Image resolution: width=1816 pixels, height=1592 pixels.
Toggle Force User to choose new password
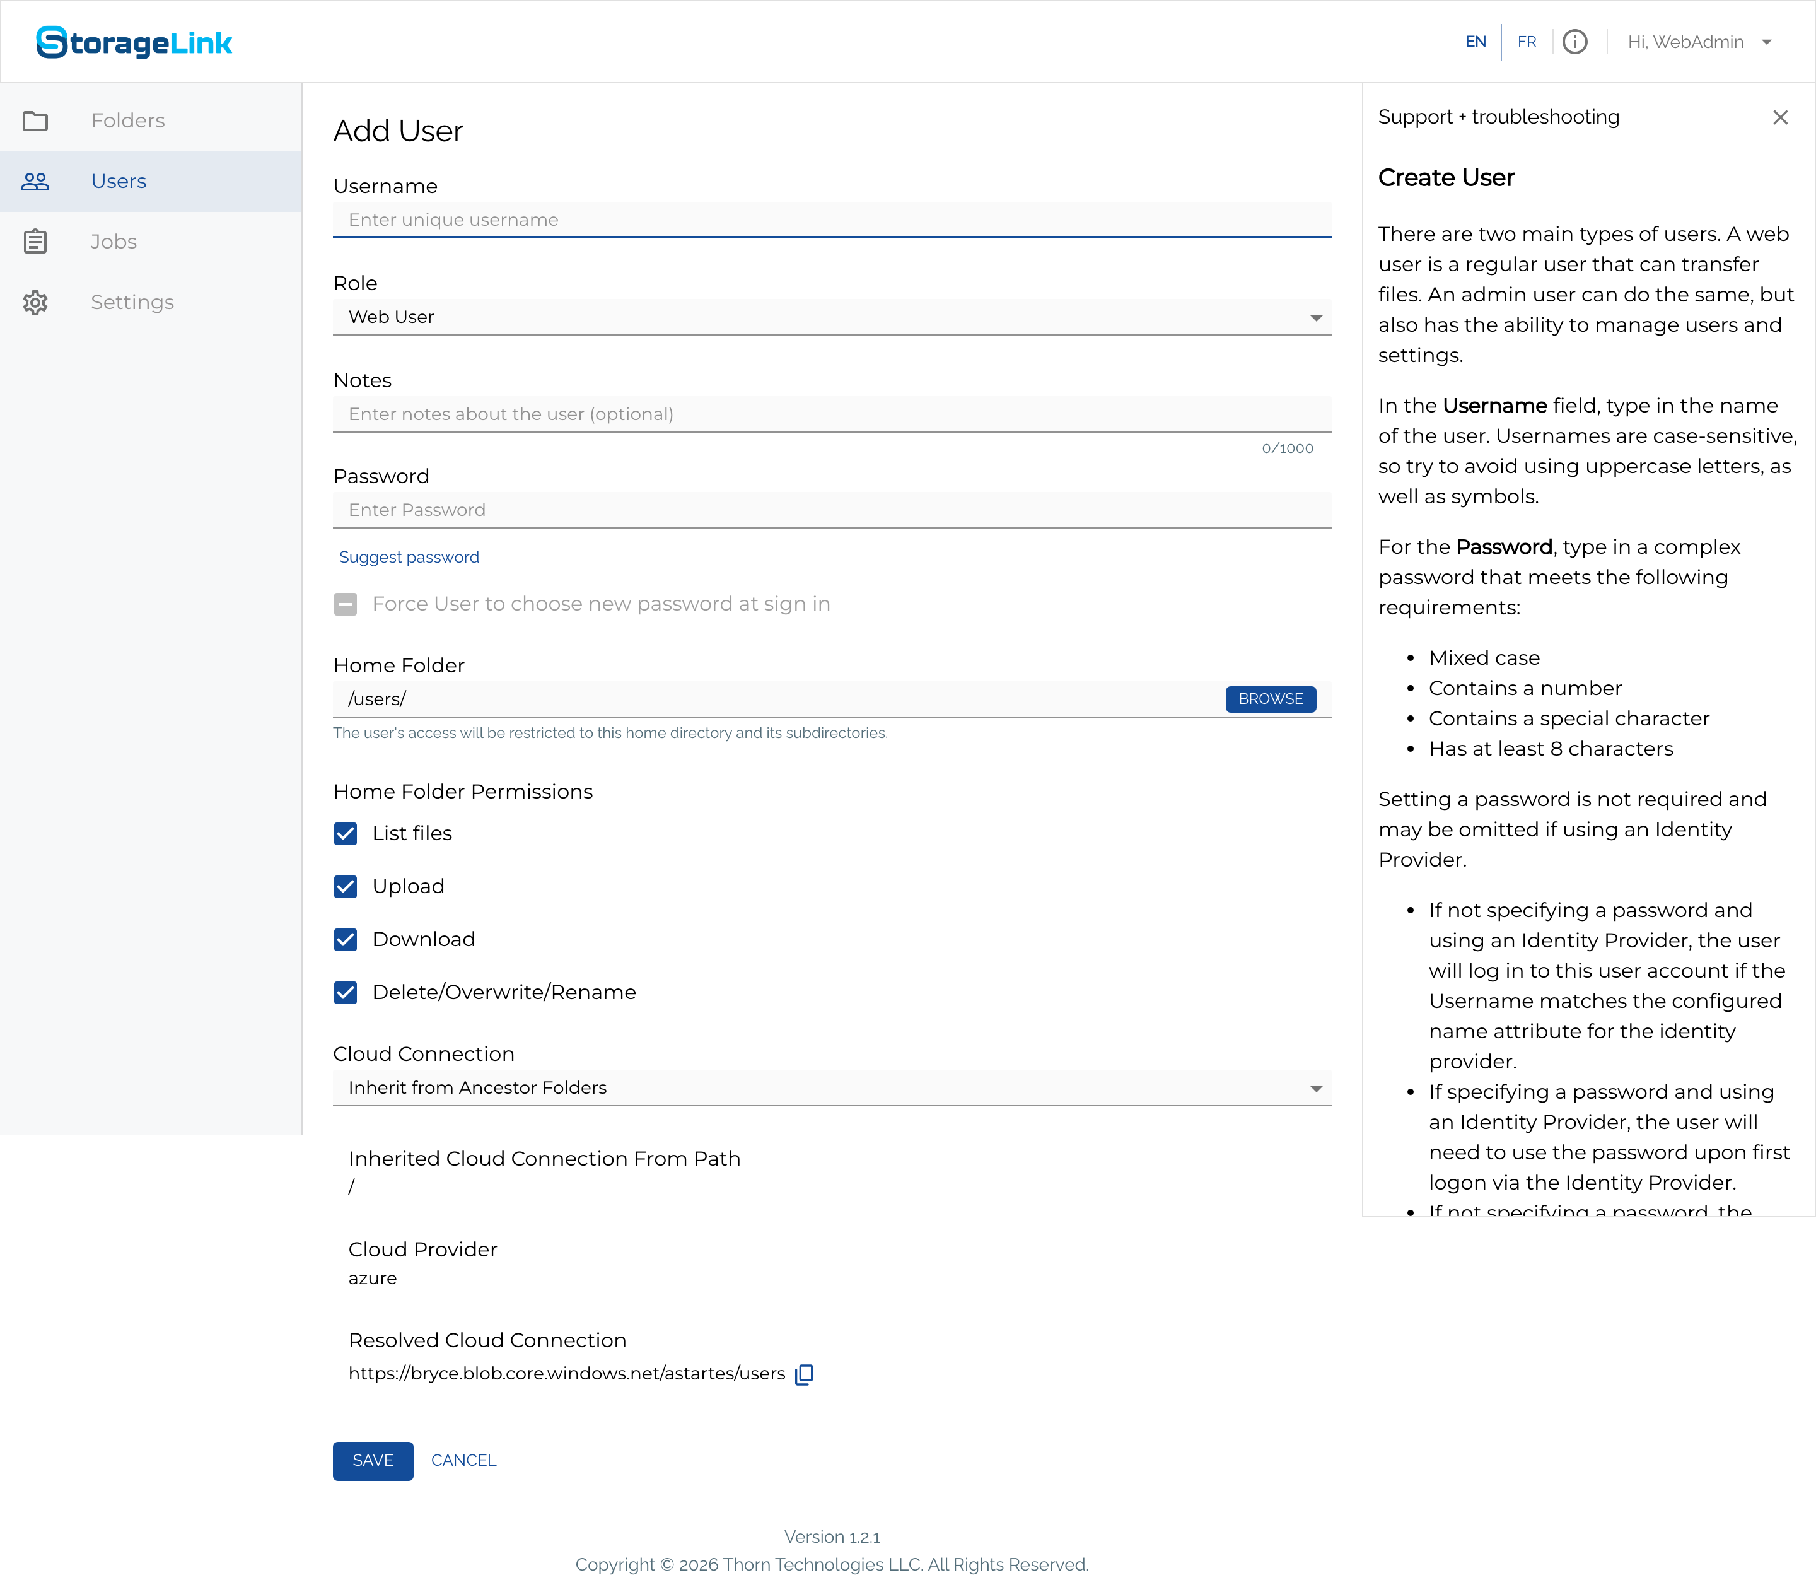[x=346, y=604]
